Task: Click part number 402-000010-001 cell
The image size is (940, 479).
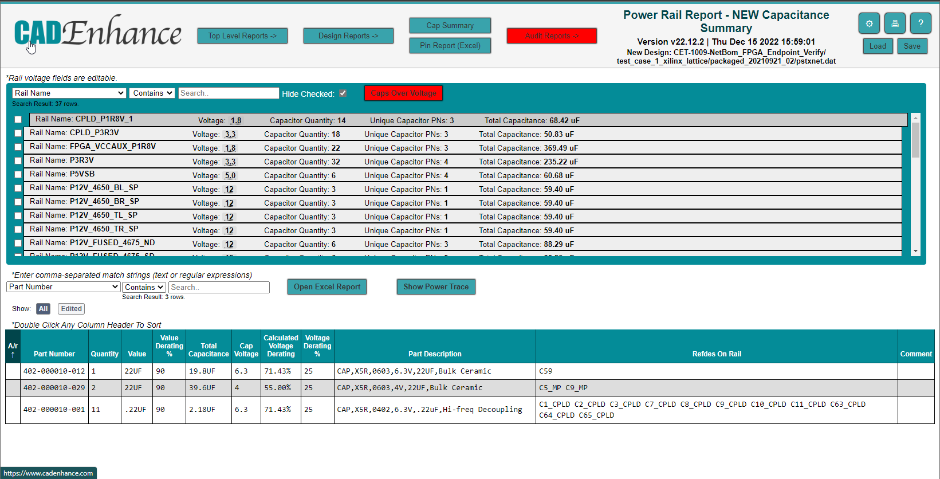Action: pos(54,410)
